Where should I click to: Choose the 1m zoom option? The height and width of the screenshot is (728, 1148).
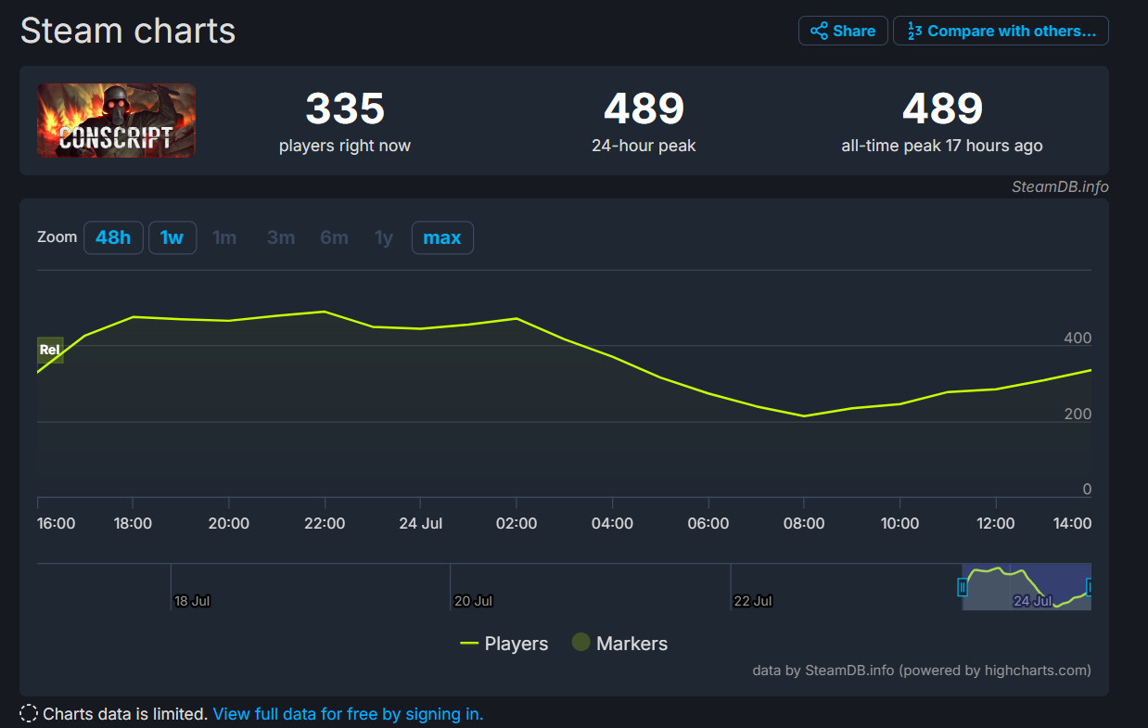pyautogui.click(x=224, y=237)
